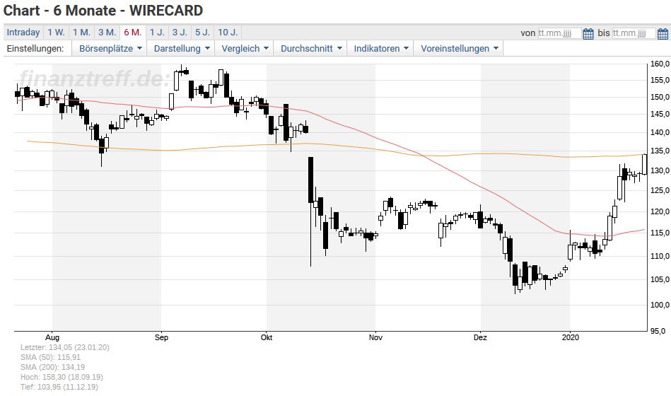Click the 'Chart - 6 Monate - WIRECARD' heading
Image resolution: width=671 pixels, height=396 pixels.
(103, 11)
